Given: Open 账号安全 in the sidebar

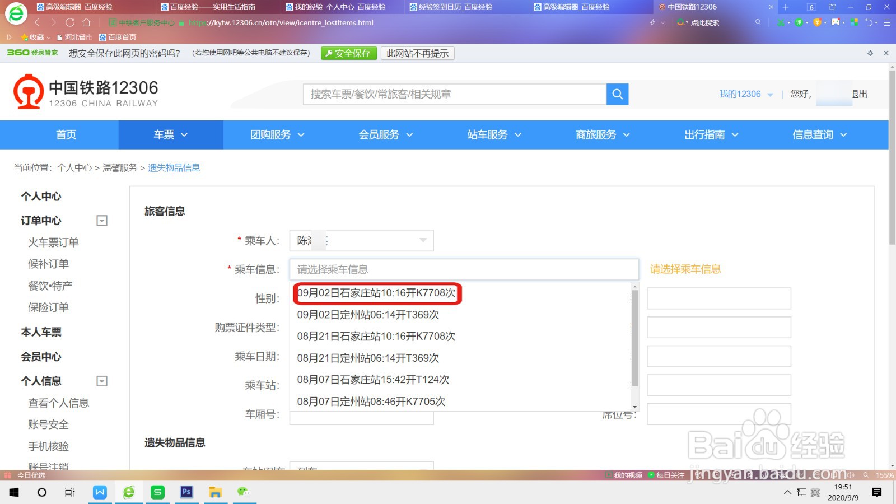Looking at the screenshot, I should click(x=48, y=424).
